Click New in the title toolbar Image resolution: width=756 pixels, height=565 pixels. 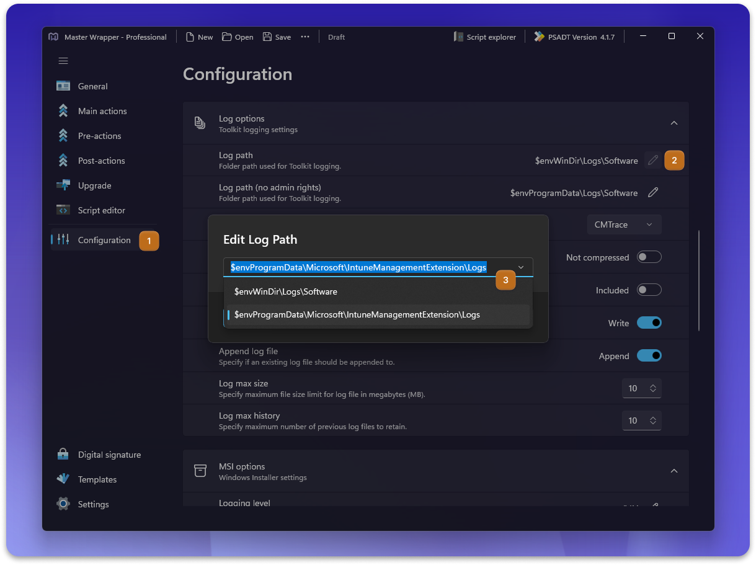coord(199,37)
